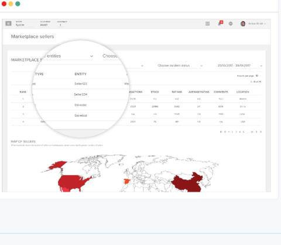This screenshot has height=245, width=281.
Task: Jump to last page in pagination
Action: pyautogui.click(x=261, y=132)
